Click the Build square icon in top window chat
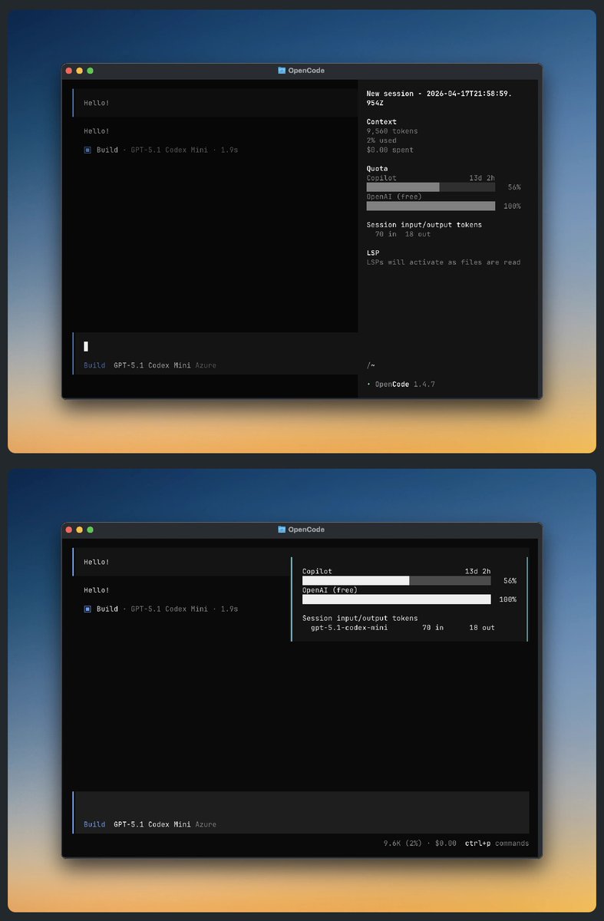 pyautogui.click(x=87, y=150)
